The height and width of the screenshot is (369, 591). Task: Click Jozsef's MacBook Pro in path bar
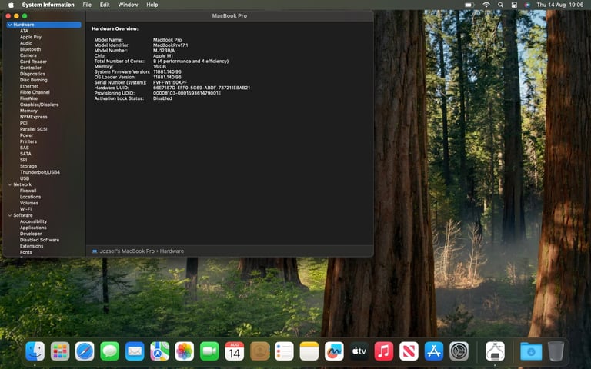[127, 251]
